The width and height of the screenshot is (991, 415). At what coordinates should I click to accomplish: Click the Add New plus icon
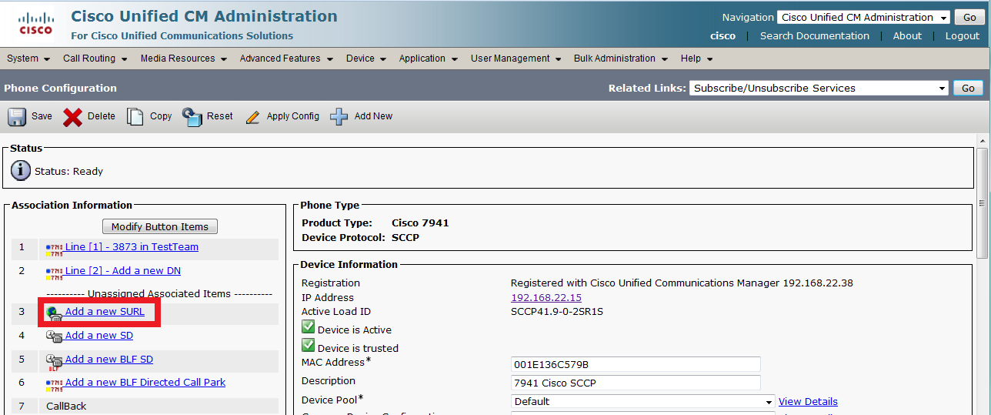(x=339, y=116)
